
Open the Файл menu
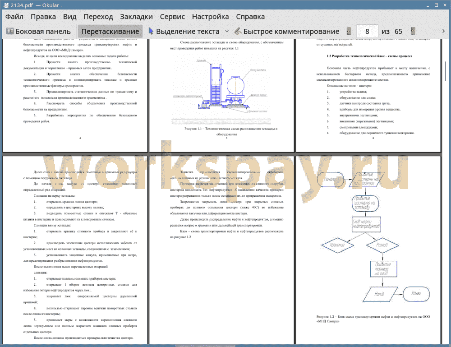pos(14,17)
